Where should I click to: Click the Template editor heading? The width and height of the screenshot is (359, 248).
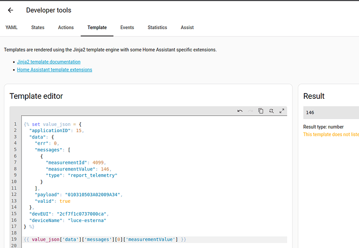(36, 96)
